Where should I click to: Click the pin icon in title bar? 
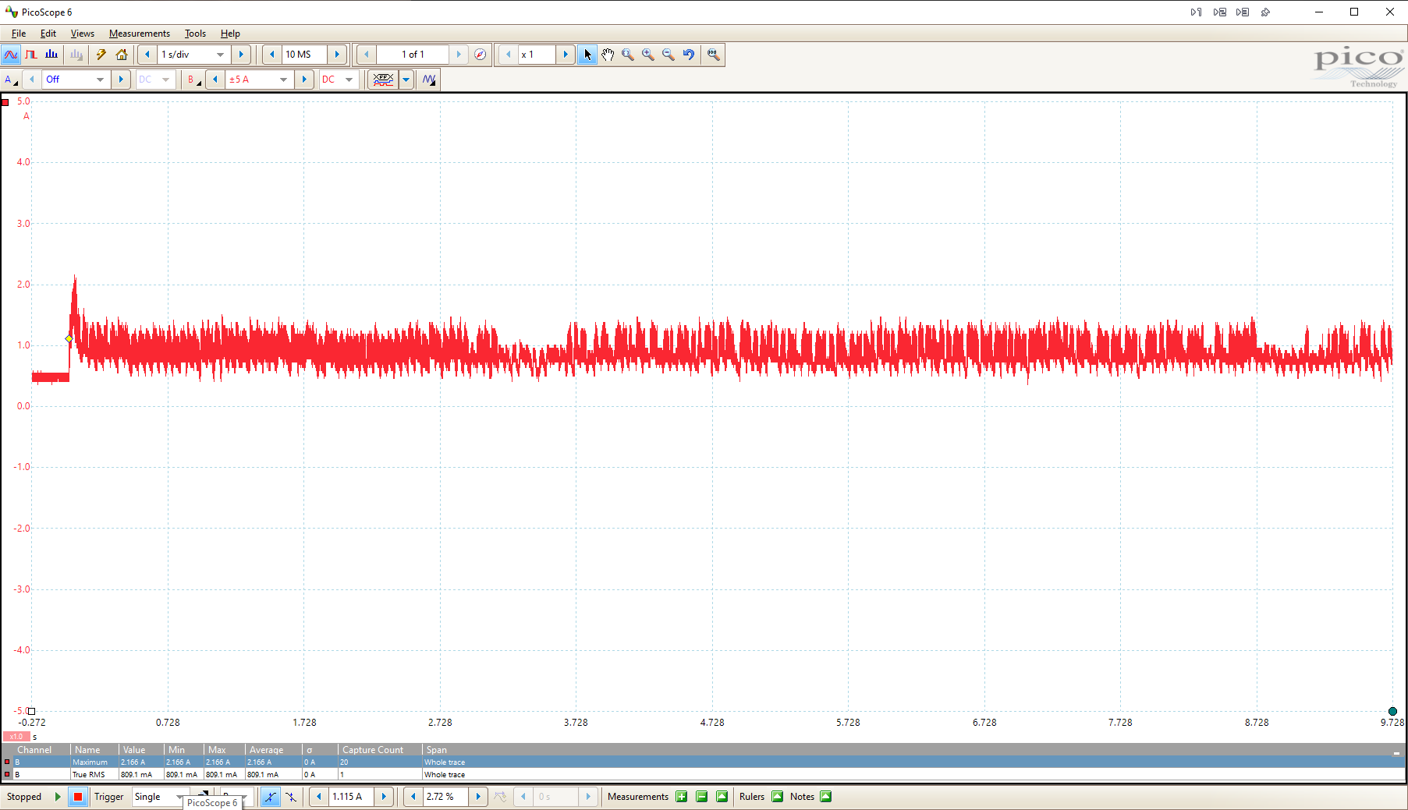[x=1266, y=12]
